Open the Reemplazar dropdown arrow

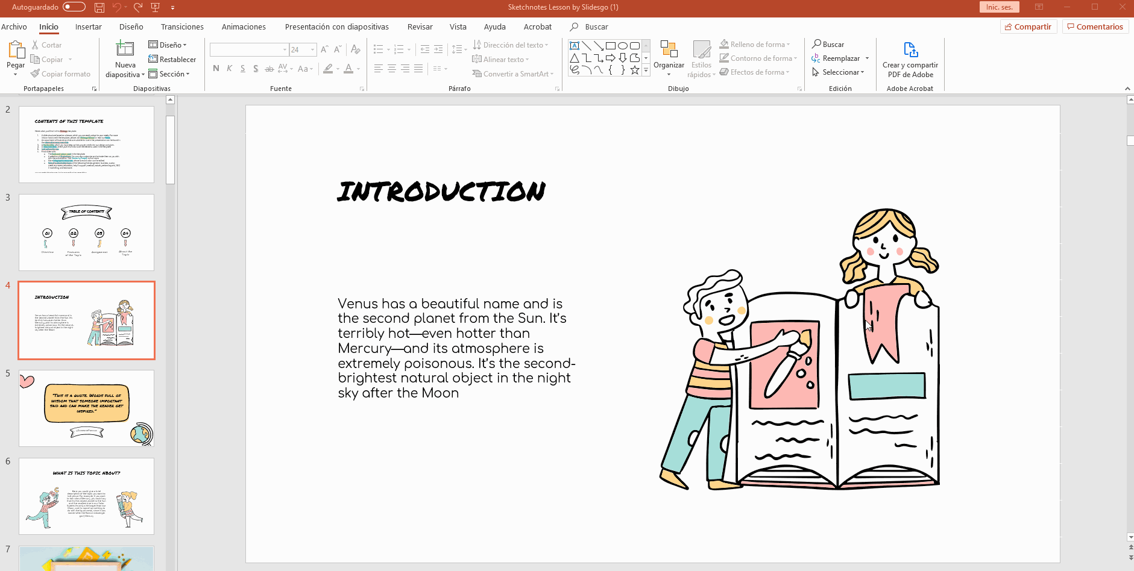click(867, 58)
